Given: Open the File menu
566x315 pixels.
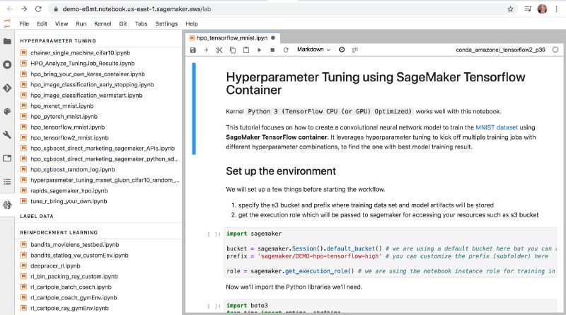Looking at the screenshot, I should pyautogui.click(x=24, y=24).
